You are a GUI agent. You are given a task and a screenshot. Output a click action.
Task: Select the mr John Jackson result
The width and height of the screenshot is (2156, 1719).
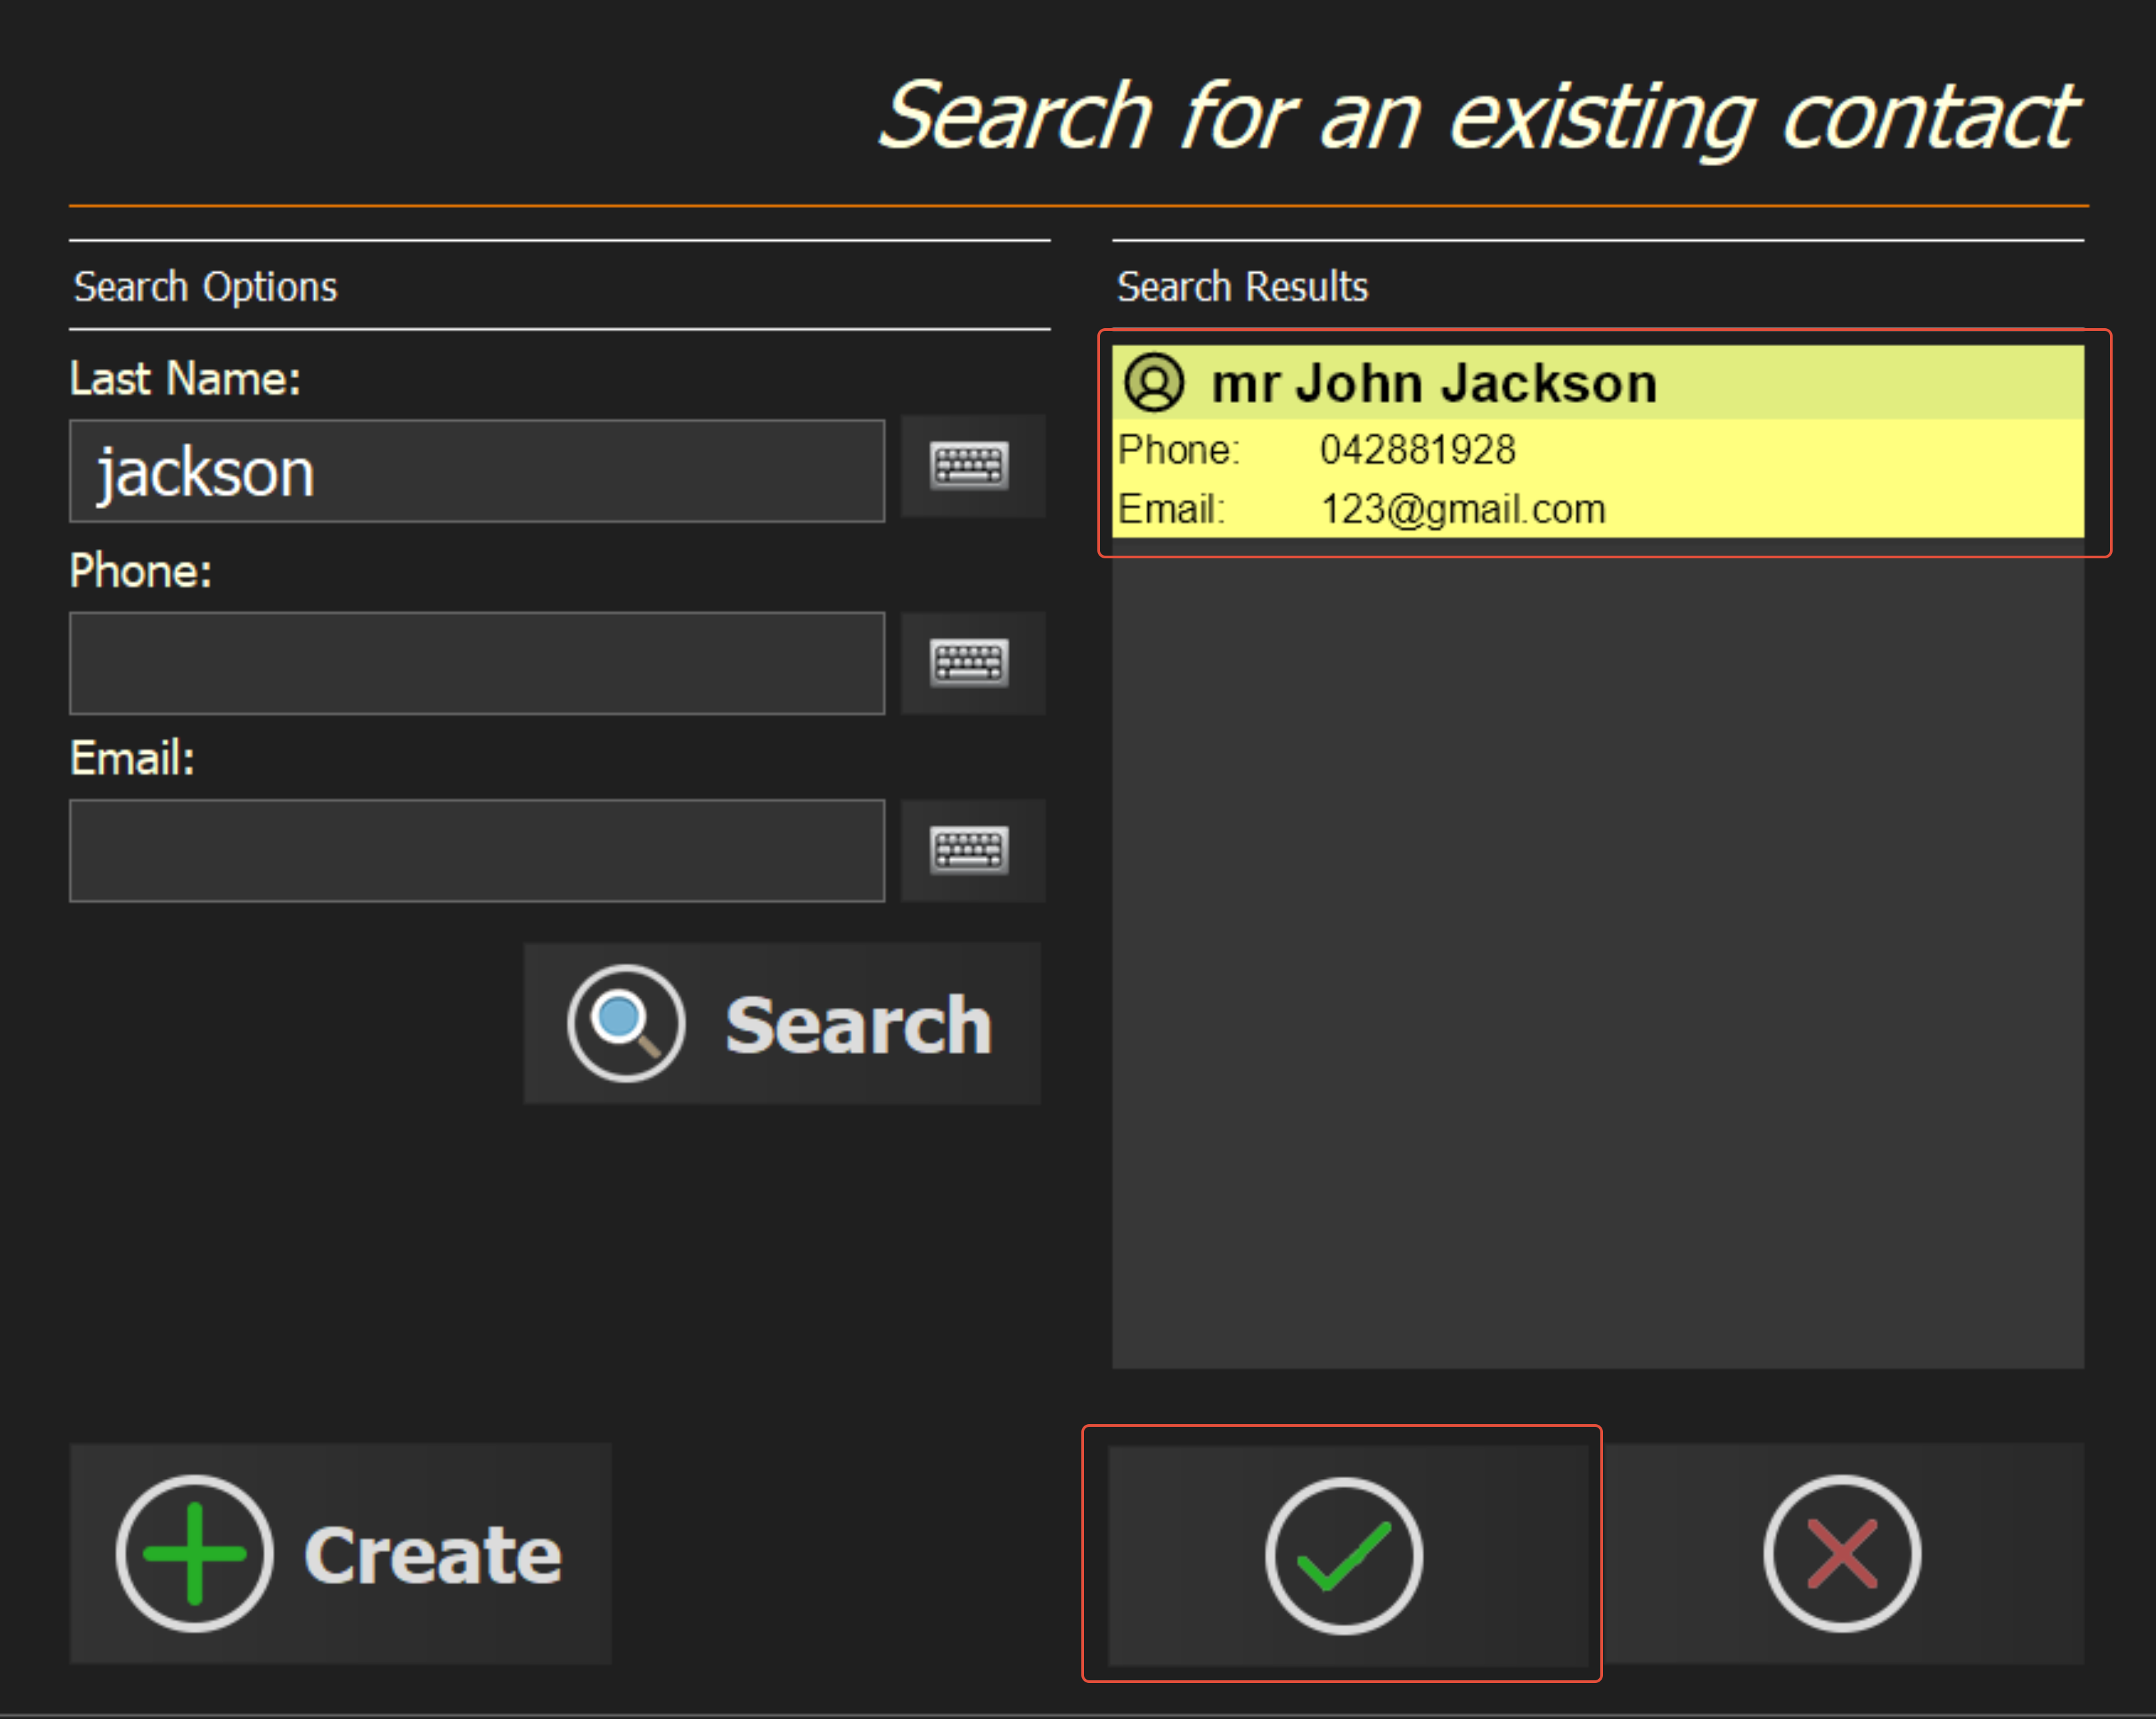point(1434,384)
